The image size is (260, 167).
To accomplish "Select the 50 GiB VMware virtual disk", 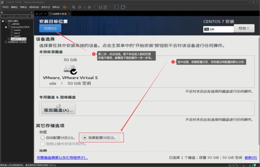I will tap(70, 72).
